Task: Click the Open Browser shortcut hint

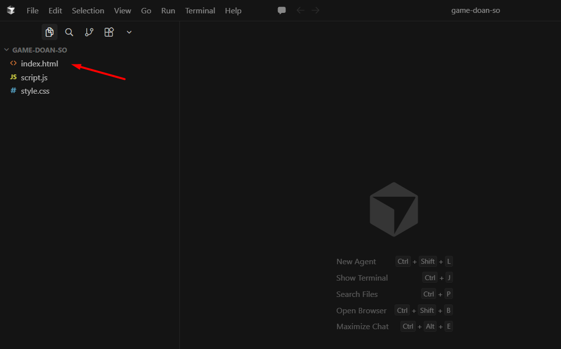Action: point(394,310)
